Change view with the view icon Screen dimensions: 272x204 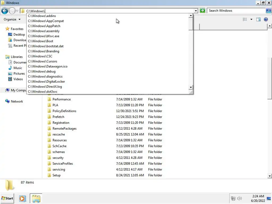pos(245,19)
